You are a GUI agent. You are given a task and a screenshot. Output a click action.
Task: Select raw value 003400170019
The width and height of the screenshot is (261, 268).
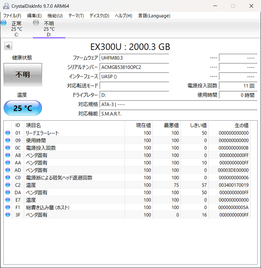tap(234, 185)
